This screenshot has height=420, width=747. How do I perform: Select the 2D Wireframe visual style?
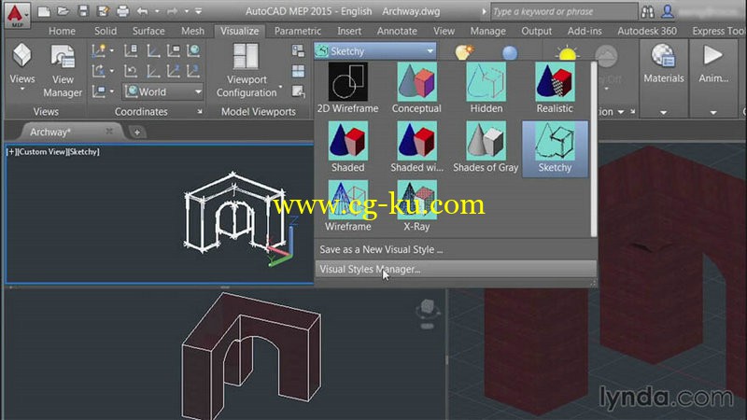(347, 88)
